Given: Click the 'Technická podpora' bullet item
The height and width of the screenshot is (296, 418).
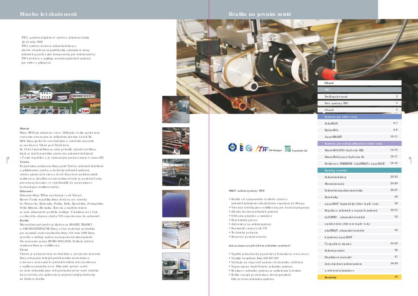Looking at the screenshot, I should tap(243, 232).
